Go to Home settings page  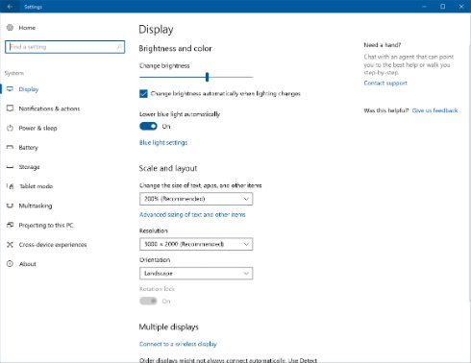27,28
